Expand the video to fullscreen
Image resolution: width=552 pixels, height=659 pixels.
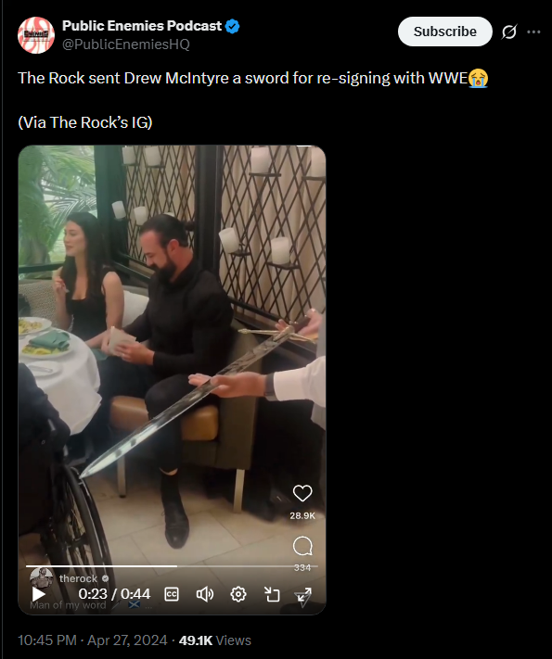click(x=303, y=596)
